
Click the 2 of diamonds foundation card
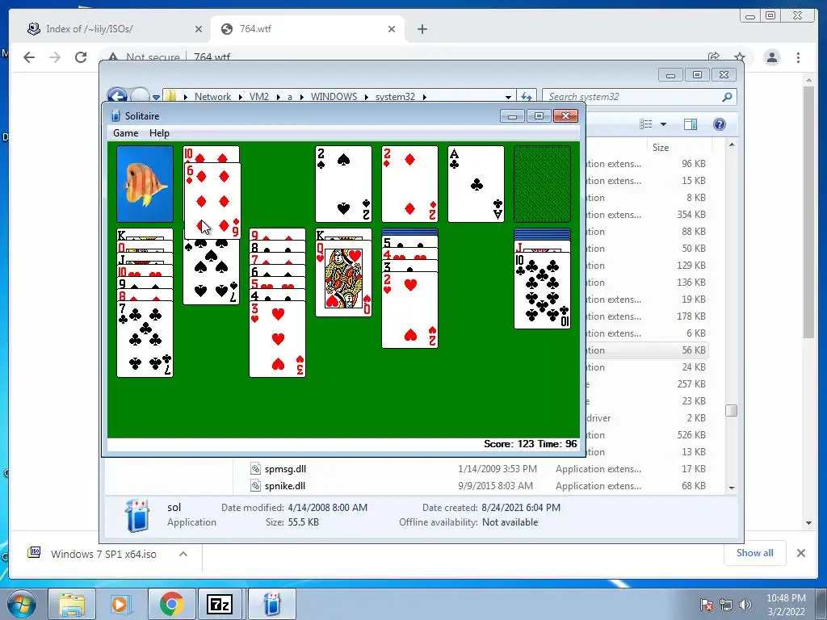409,184
